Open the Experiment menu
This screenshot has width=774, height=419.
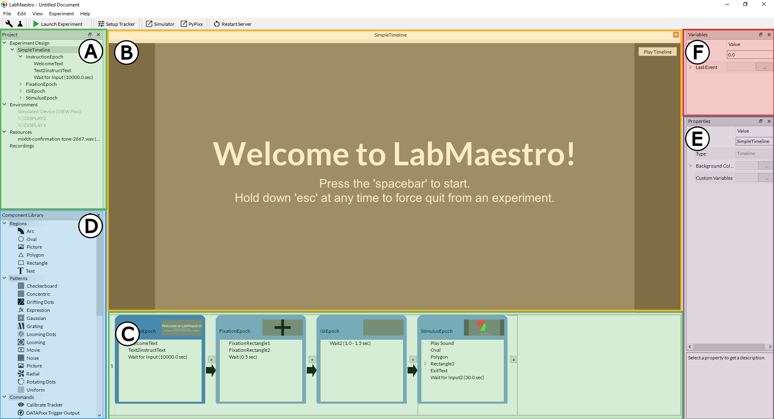pyautogui.click(x=61, y=14)
